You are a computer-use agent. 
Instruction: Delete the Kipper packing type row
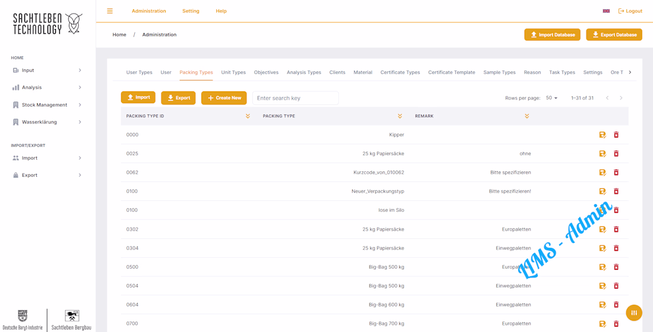point(616,135)
